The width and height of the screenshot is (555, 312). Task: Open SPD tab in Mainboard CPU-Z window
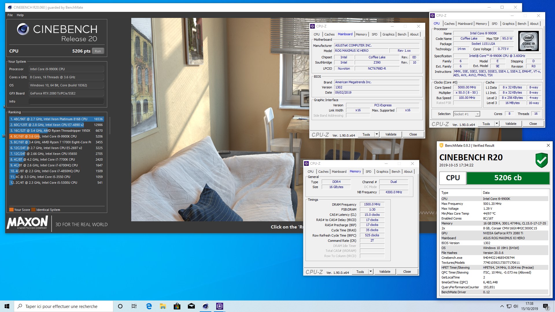(x=374, y=34)
